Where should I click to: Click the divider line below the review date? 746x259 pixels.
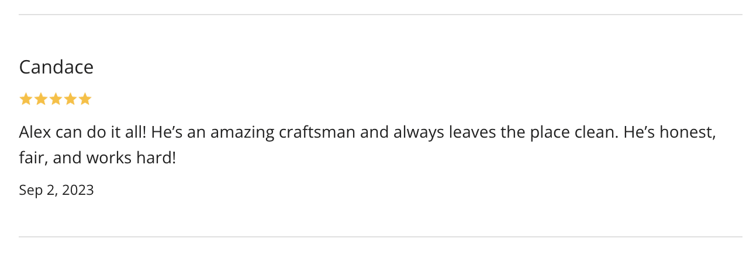[380, 237]
